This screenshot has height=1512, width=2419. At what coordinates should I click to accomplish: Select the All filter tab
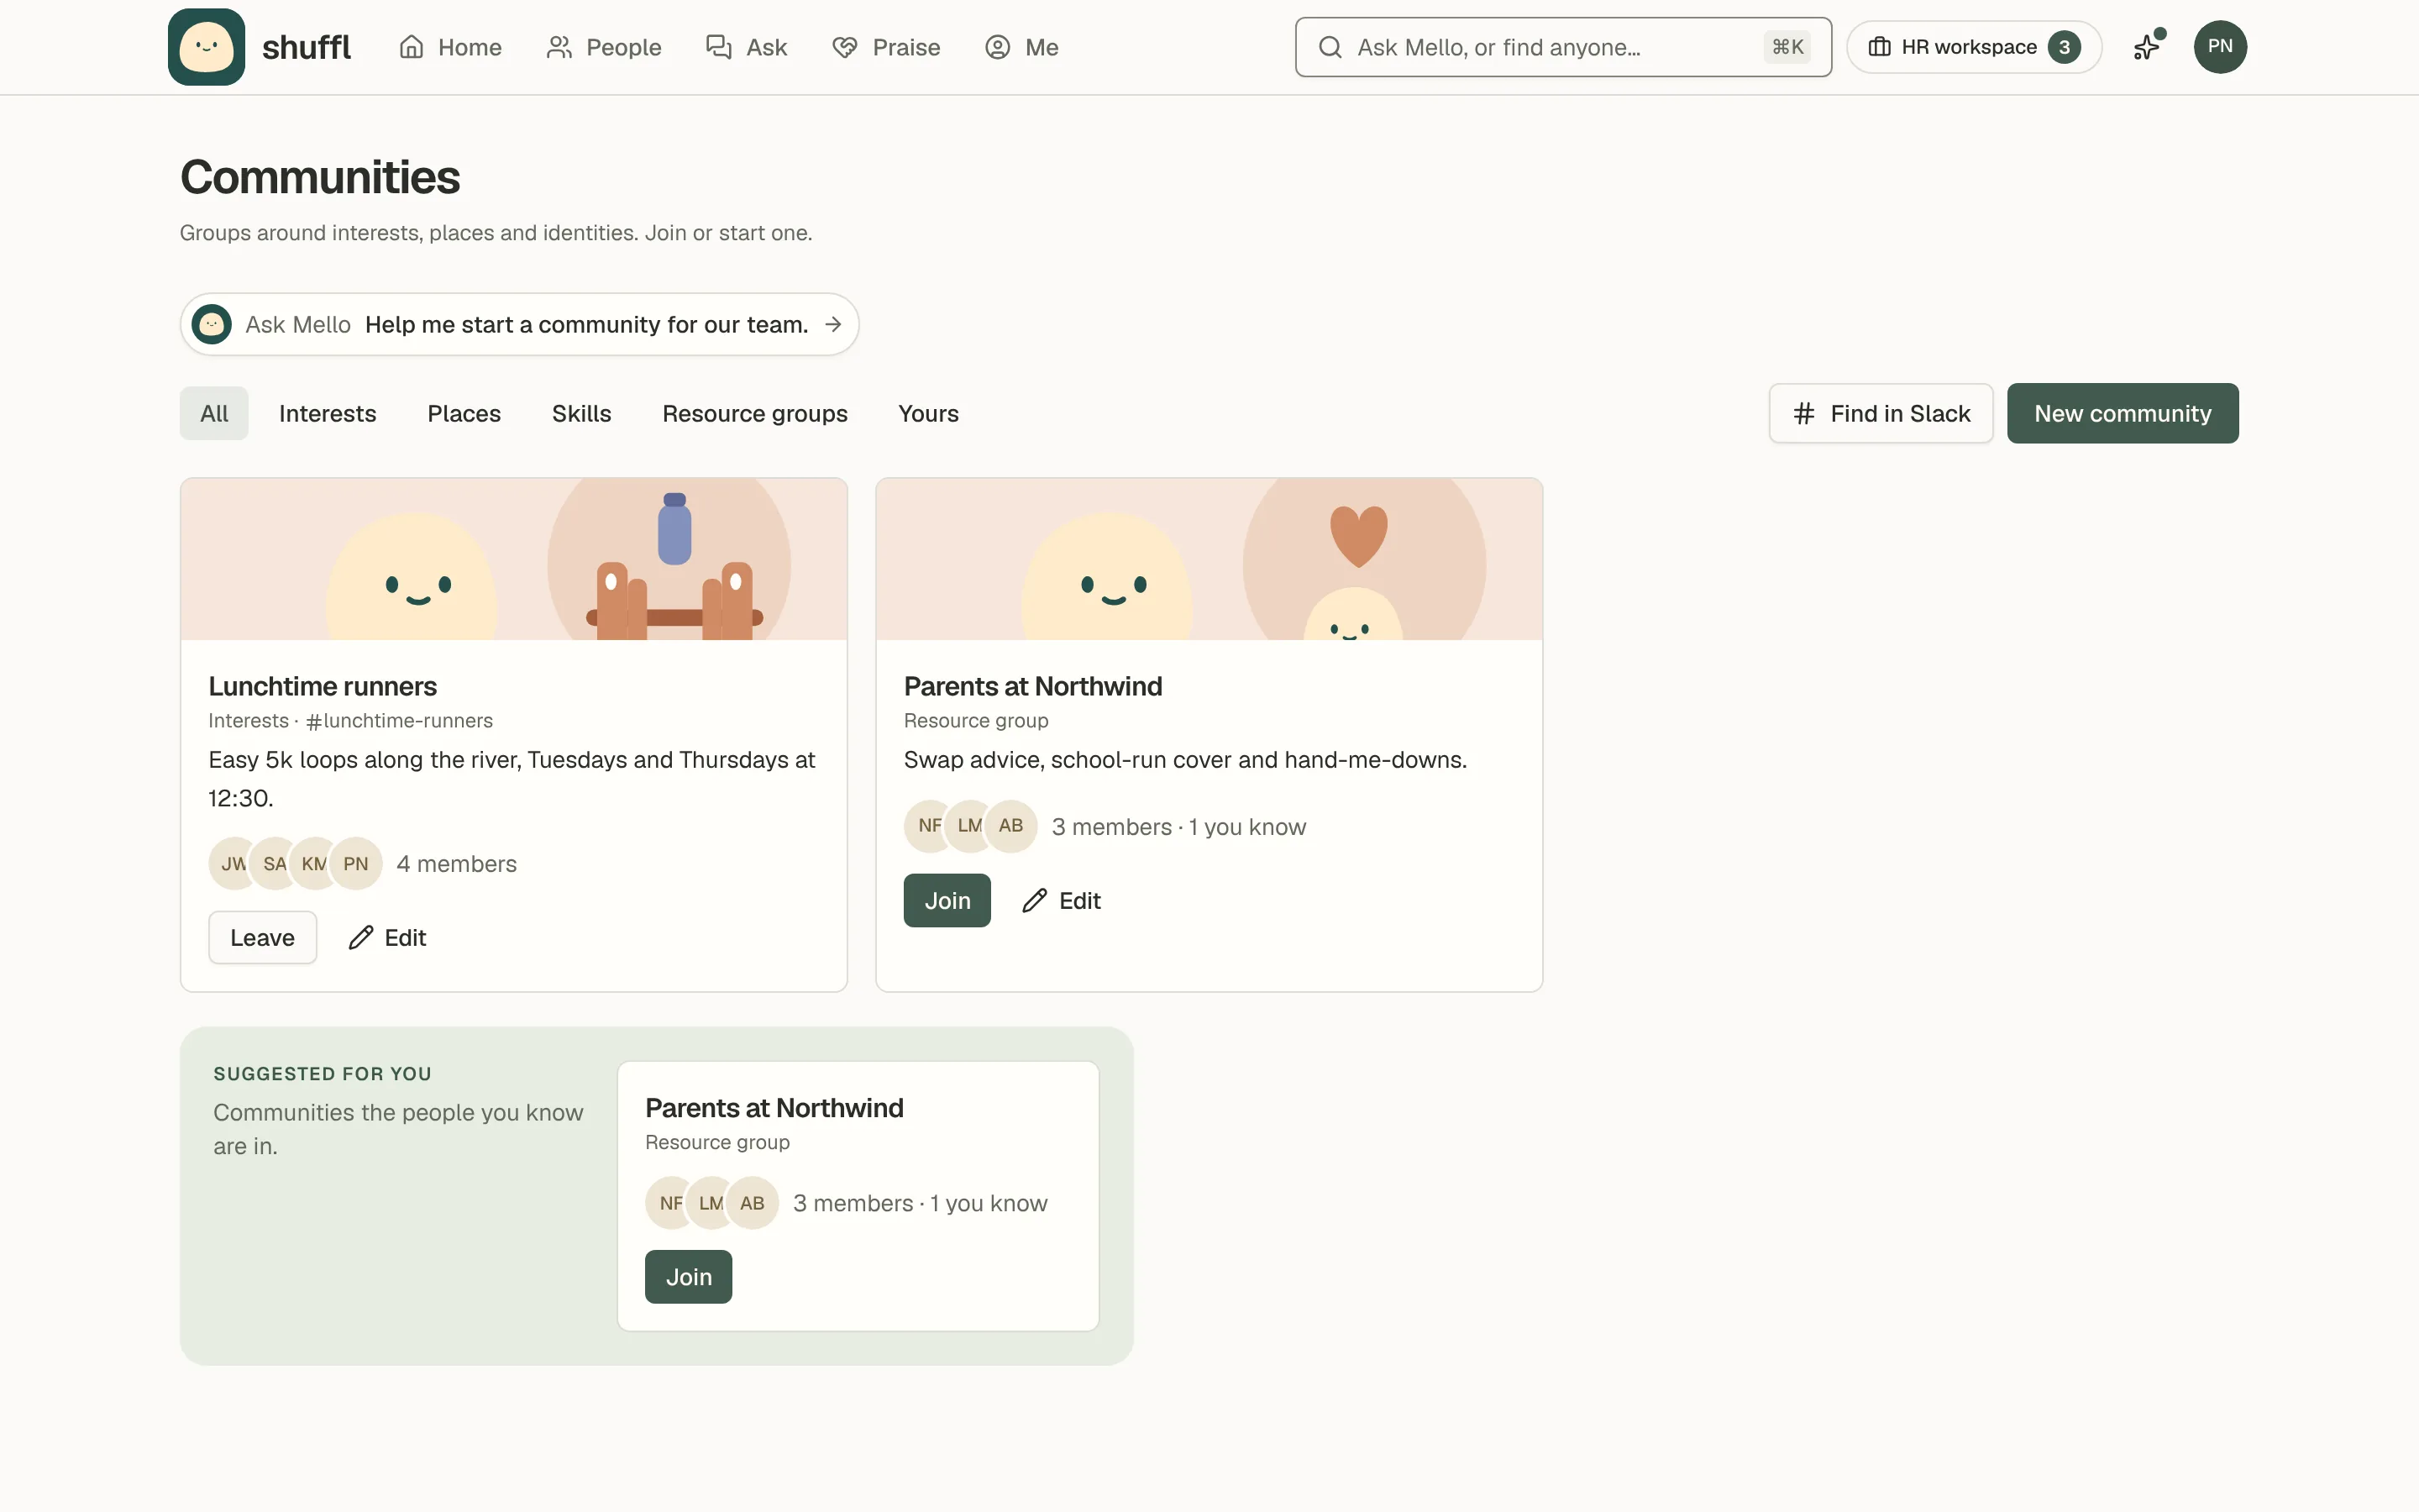point(214,413)
